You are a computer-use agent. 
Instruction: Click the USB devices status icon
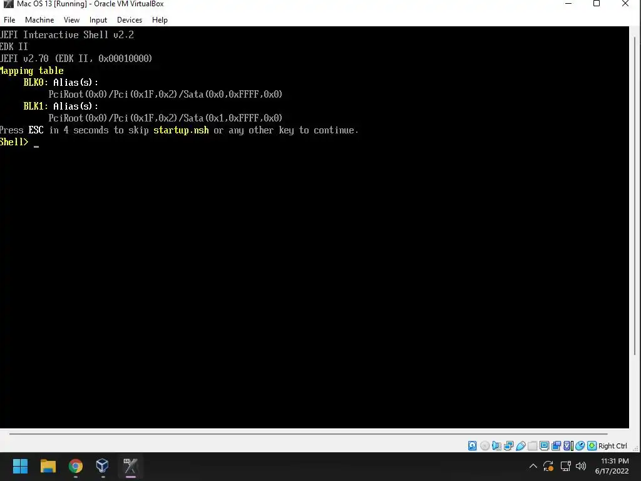(x=520, y=446)
